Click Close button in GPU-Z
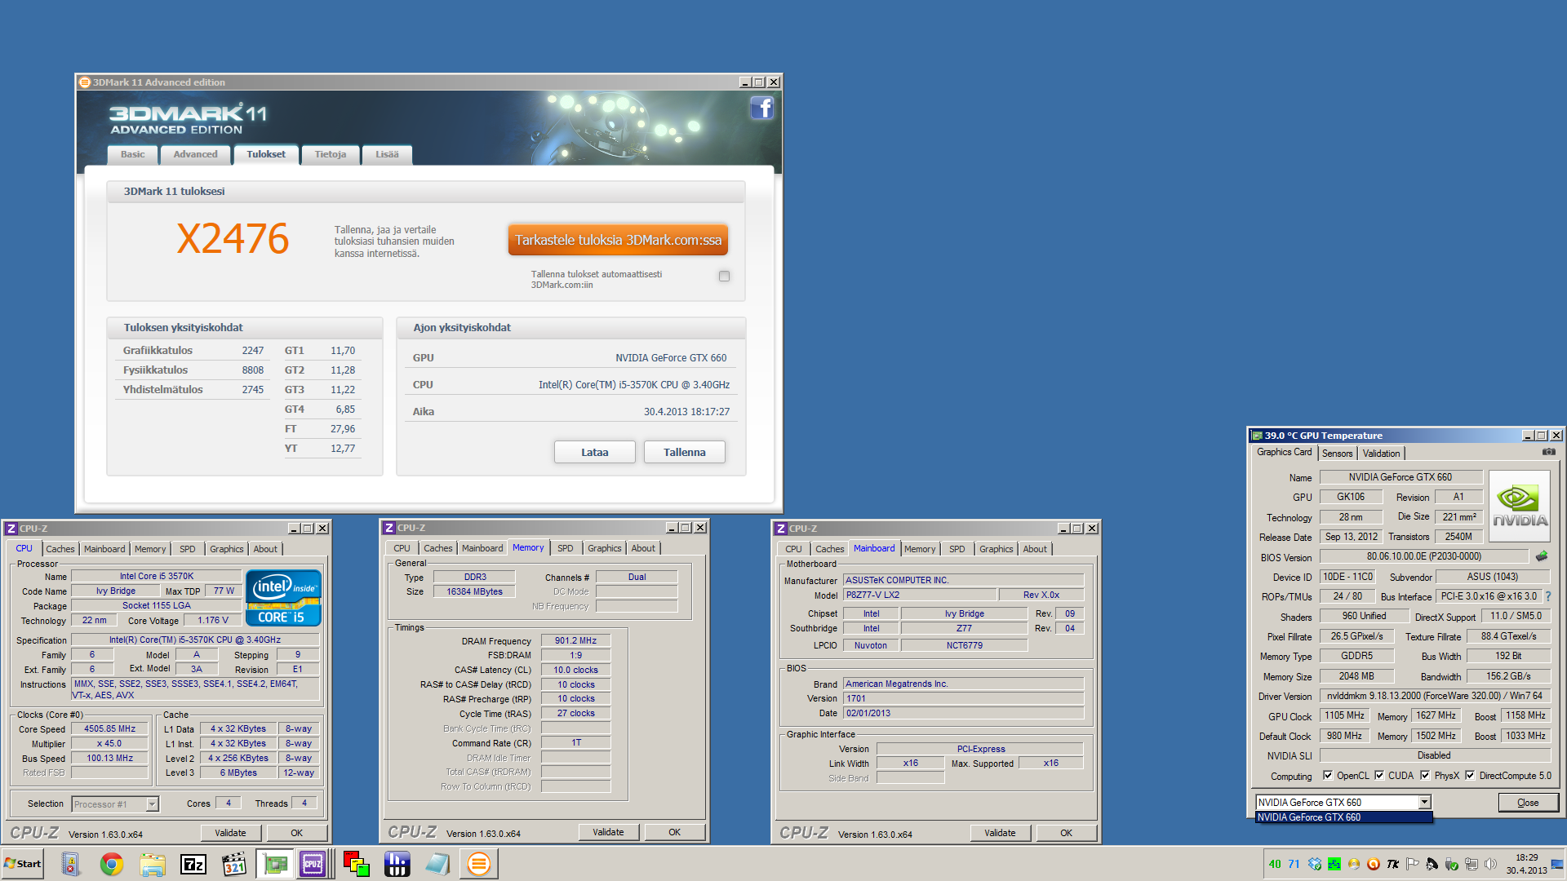 (x=1528, y=803)
